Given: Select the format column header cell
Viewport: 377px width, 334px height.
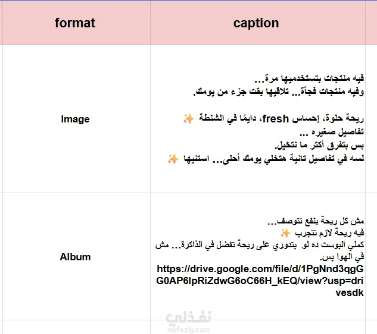Looking at the screenshot, I should [76, 23].
